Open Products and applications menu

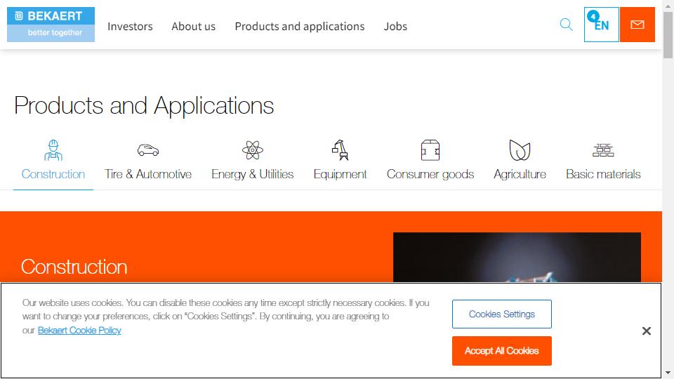[x=300, y=26]
